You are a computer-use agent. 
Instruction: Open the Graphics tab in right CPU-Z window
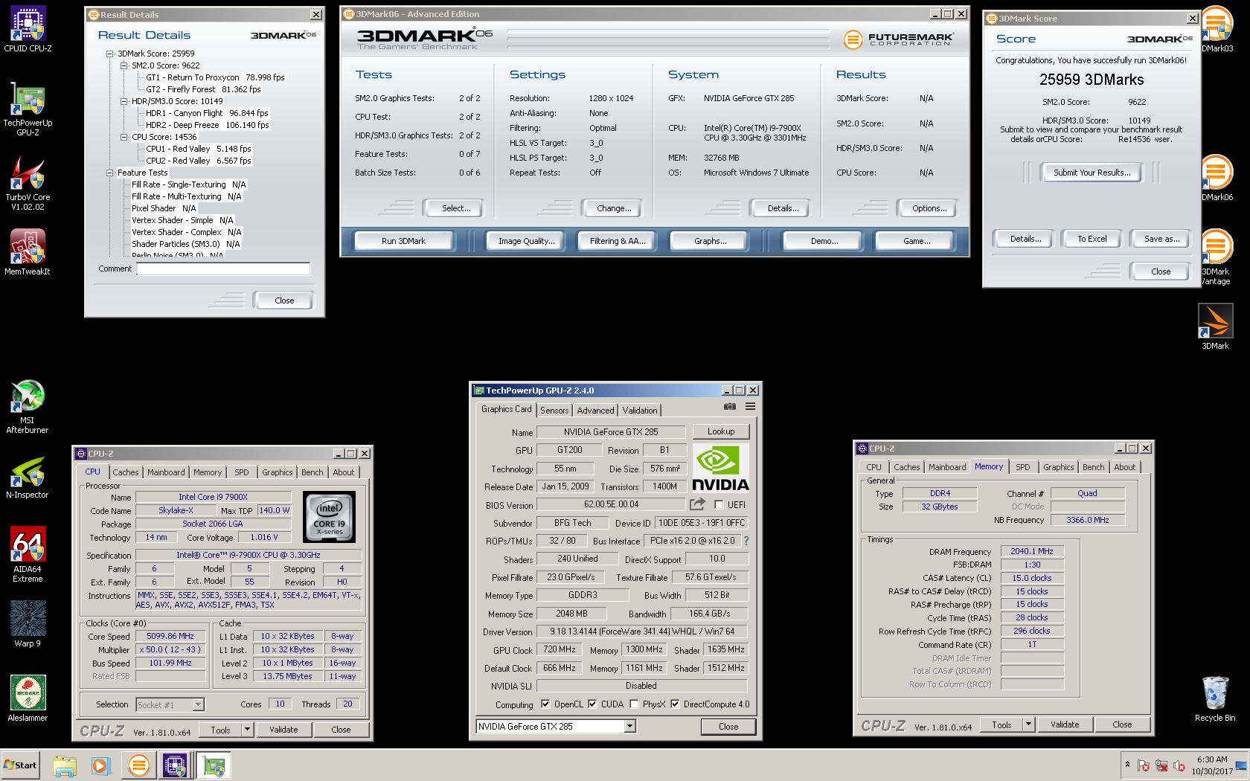pyautogui.click(x=1058, y=467)
